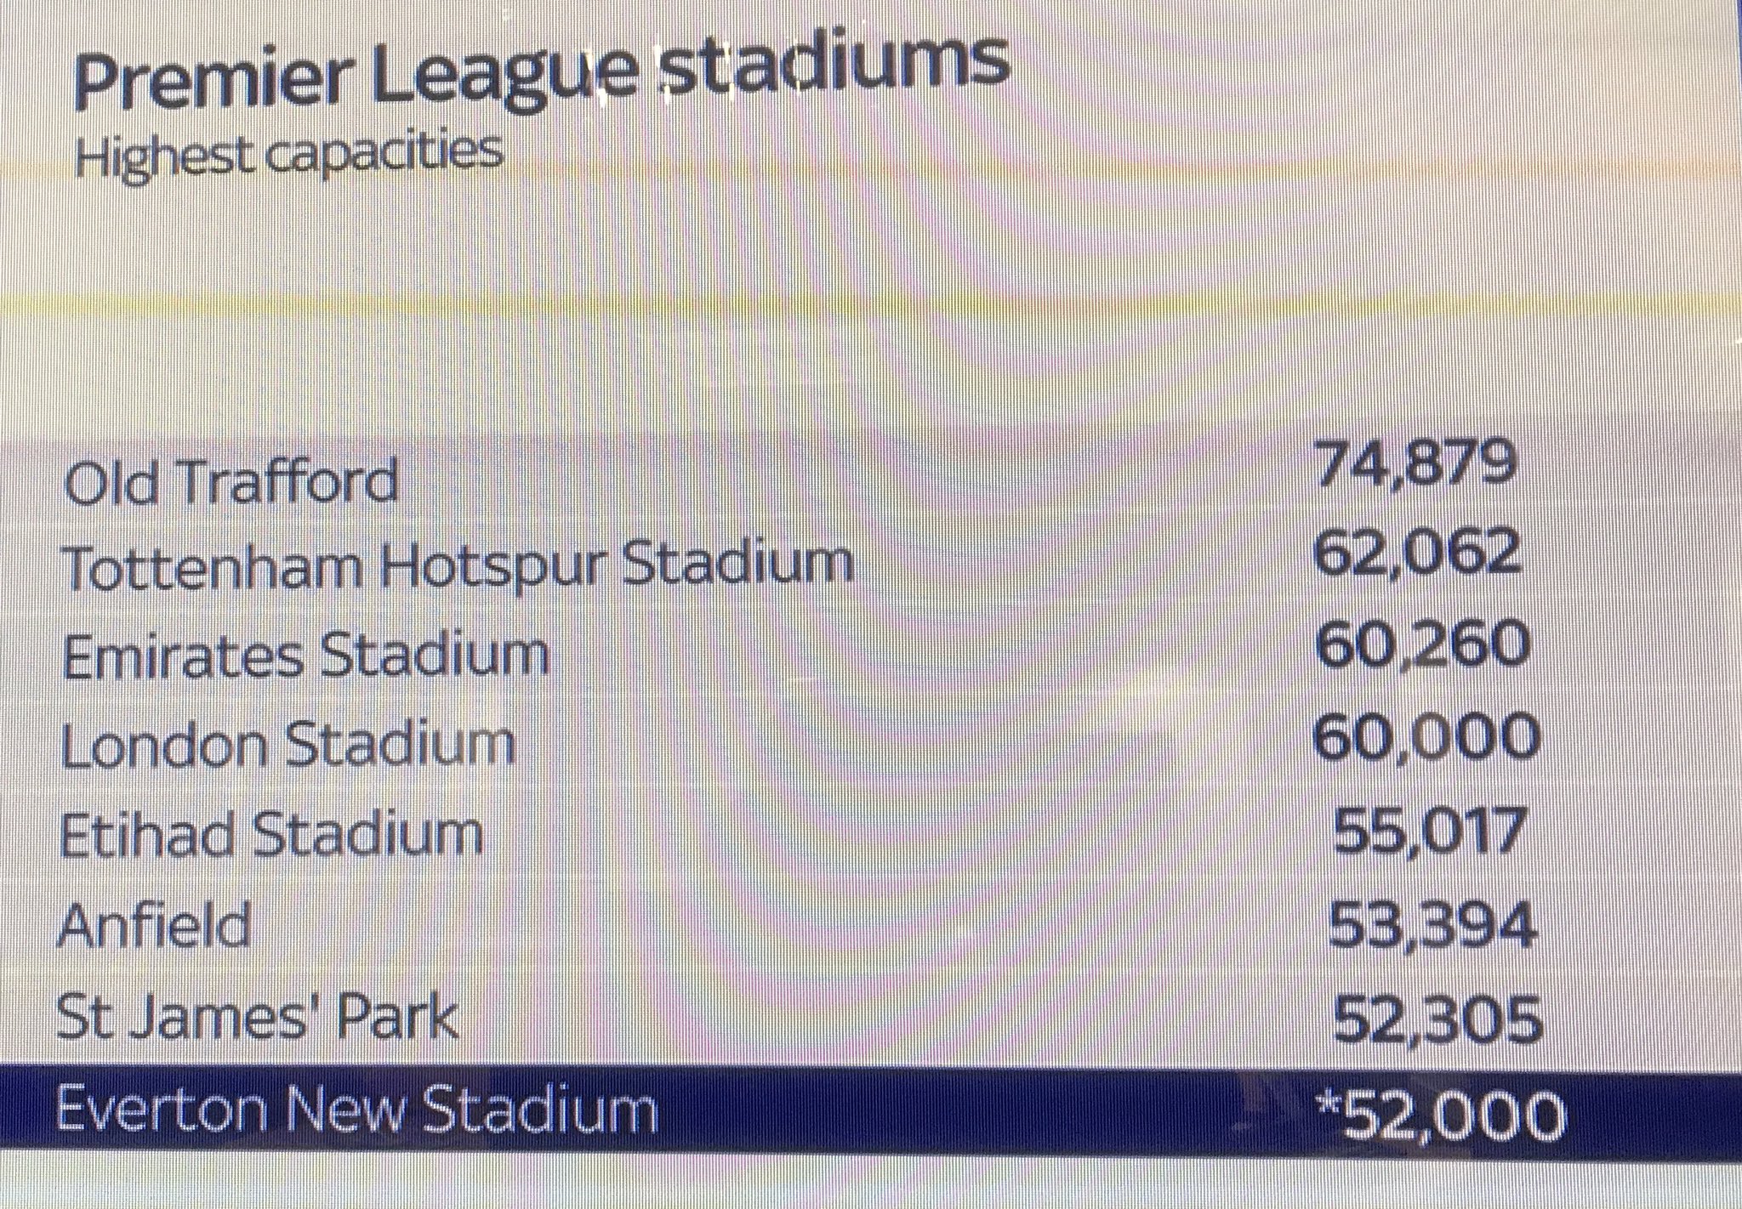Select the London Stadium entry
Image resolution: width=1742 pixels, height=1209 pixels.
coord(288,745)
